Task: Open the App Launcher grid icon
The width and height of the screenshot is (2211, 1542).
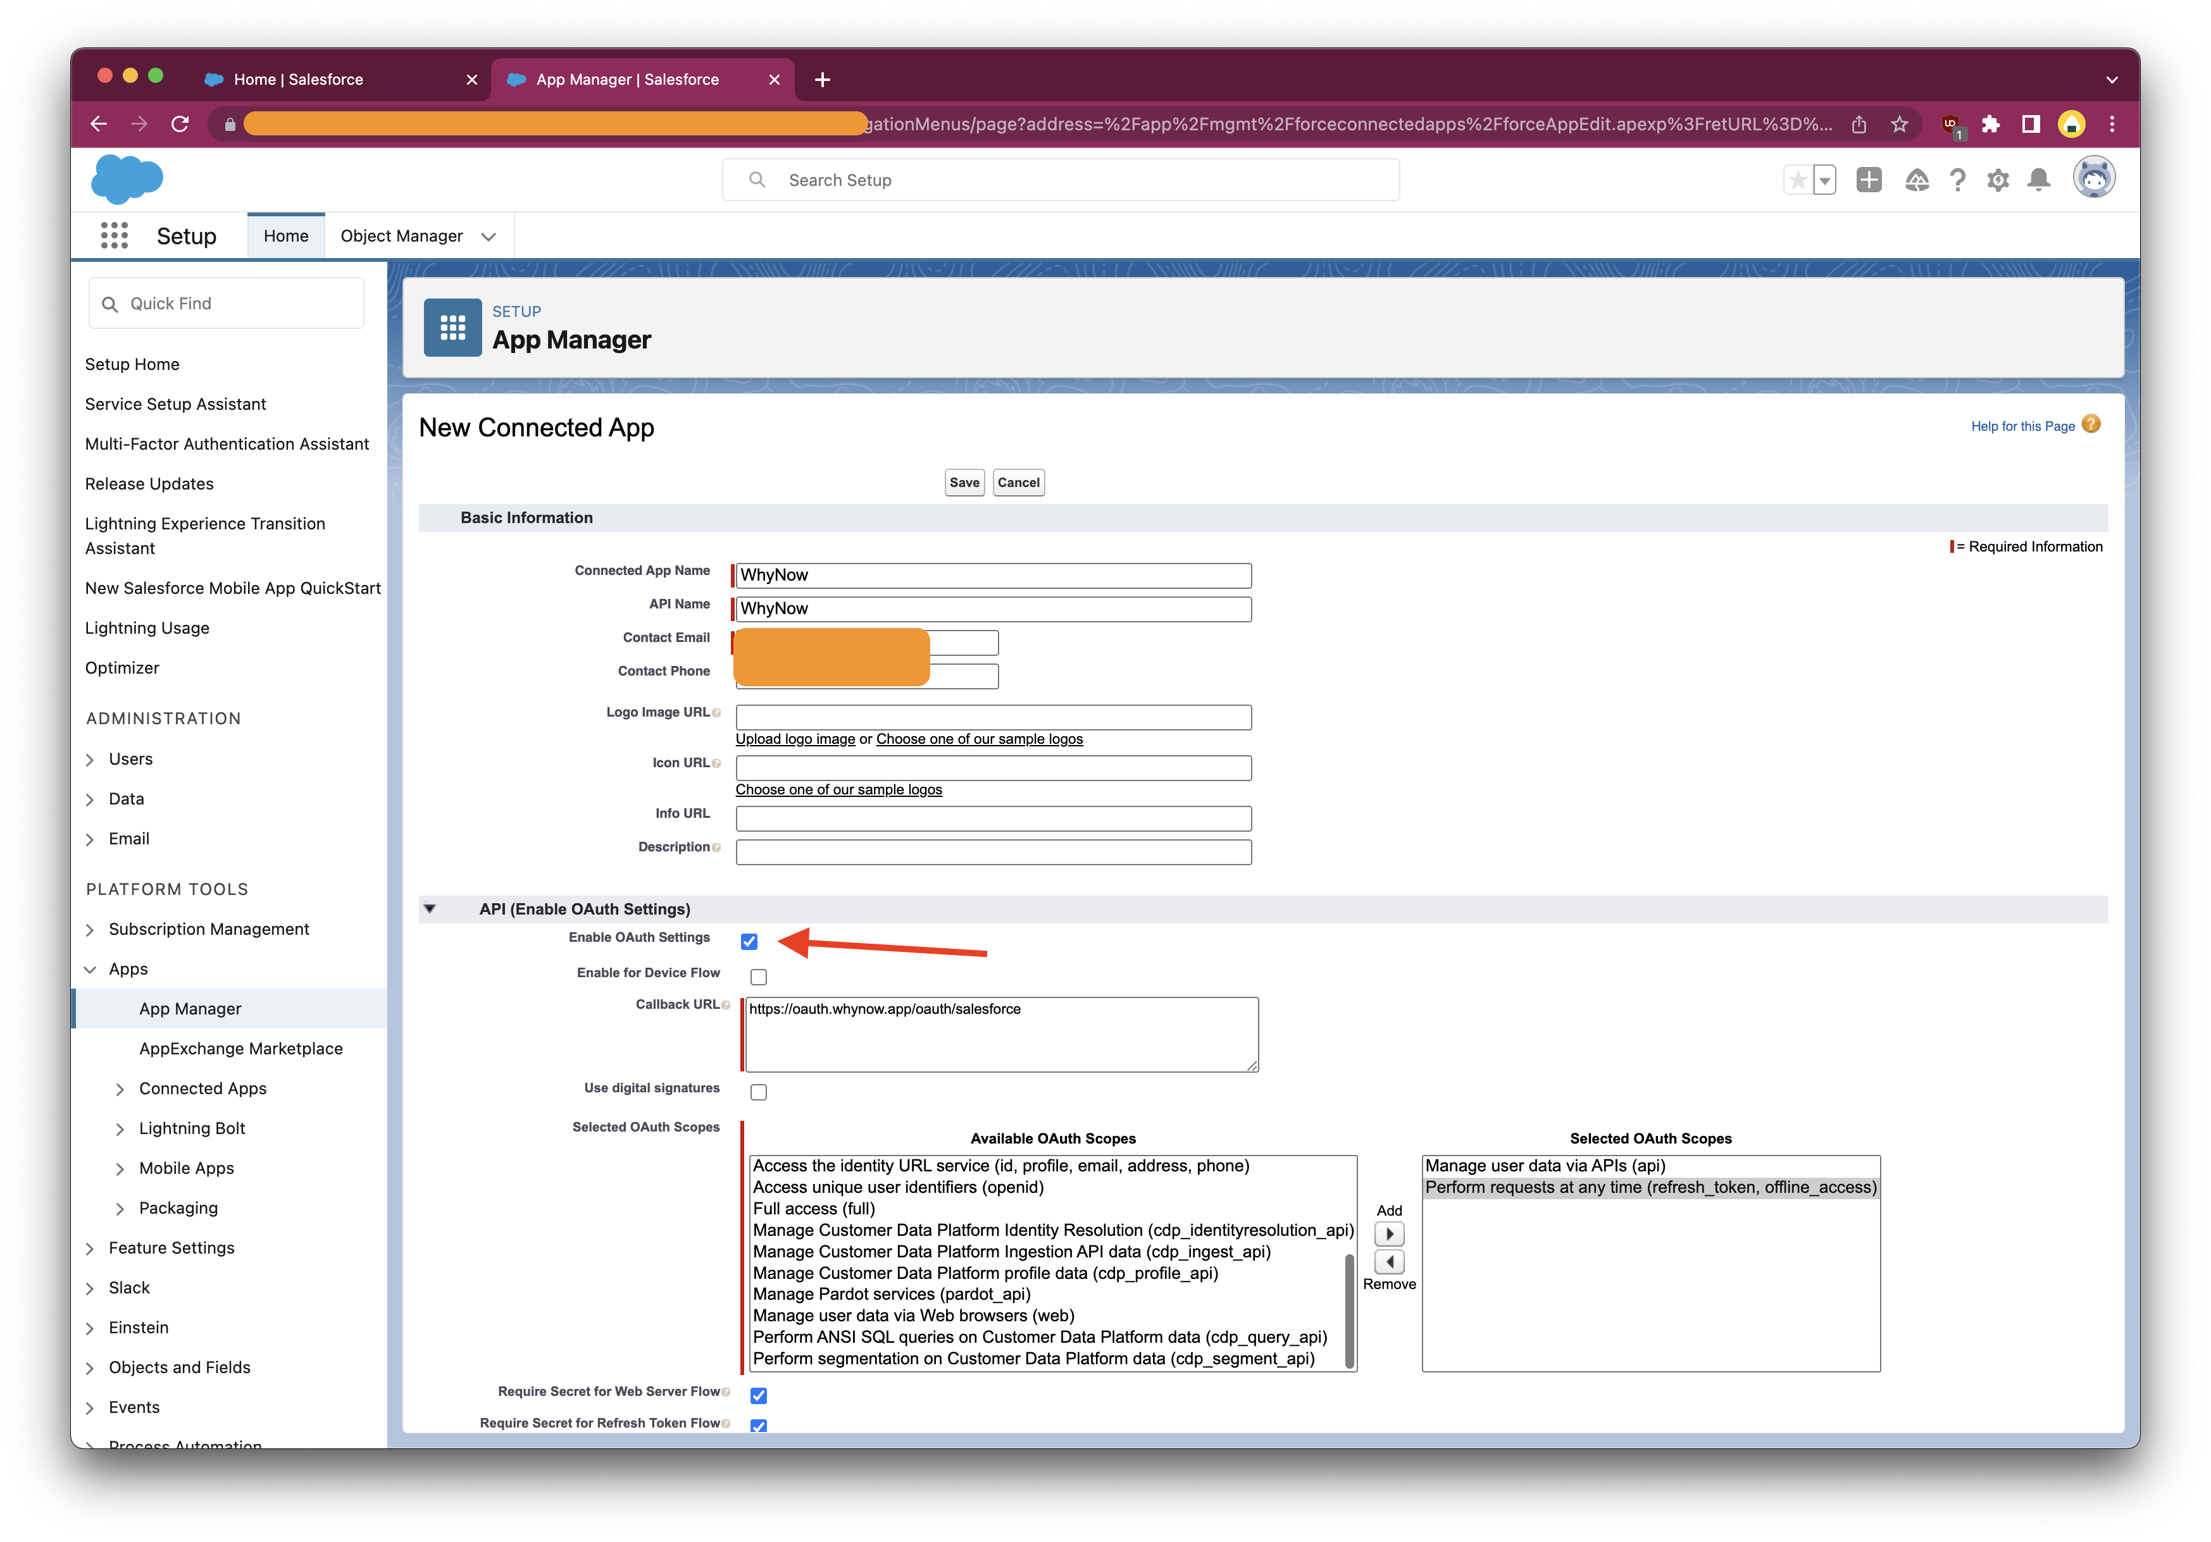Action: (x=115, y=236)
